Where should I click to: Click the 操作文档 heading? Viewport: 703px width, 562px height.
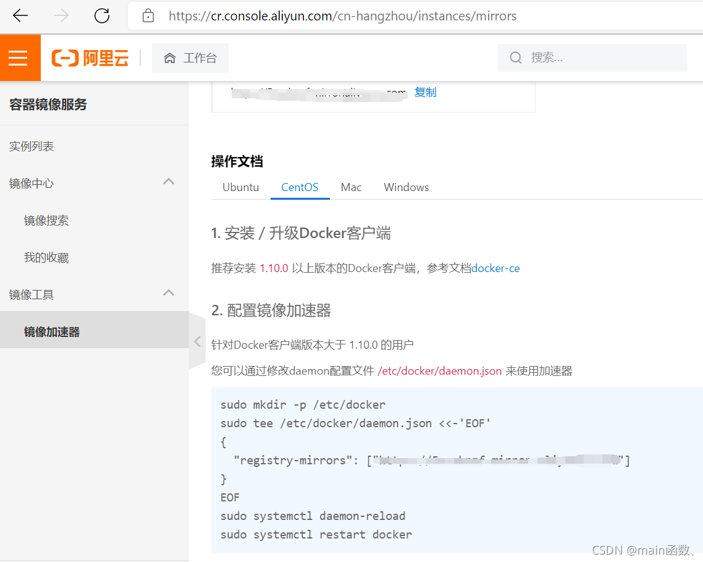click(x=237, y=161)
